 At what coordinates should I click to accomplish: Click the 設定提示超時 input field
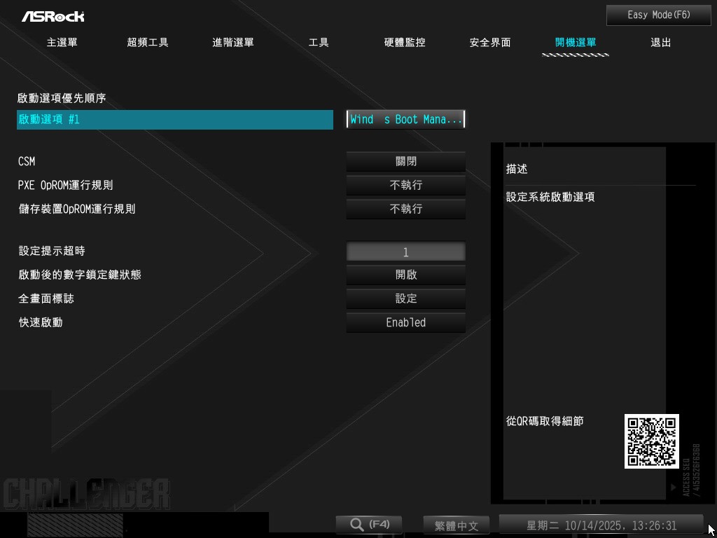406,251
